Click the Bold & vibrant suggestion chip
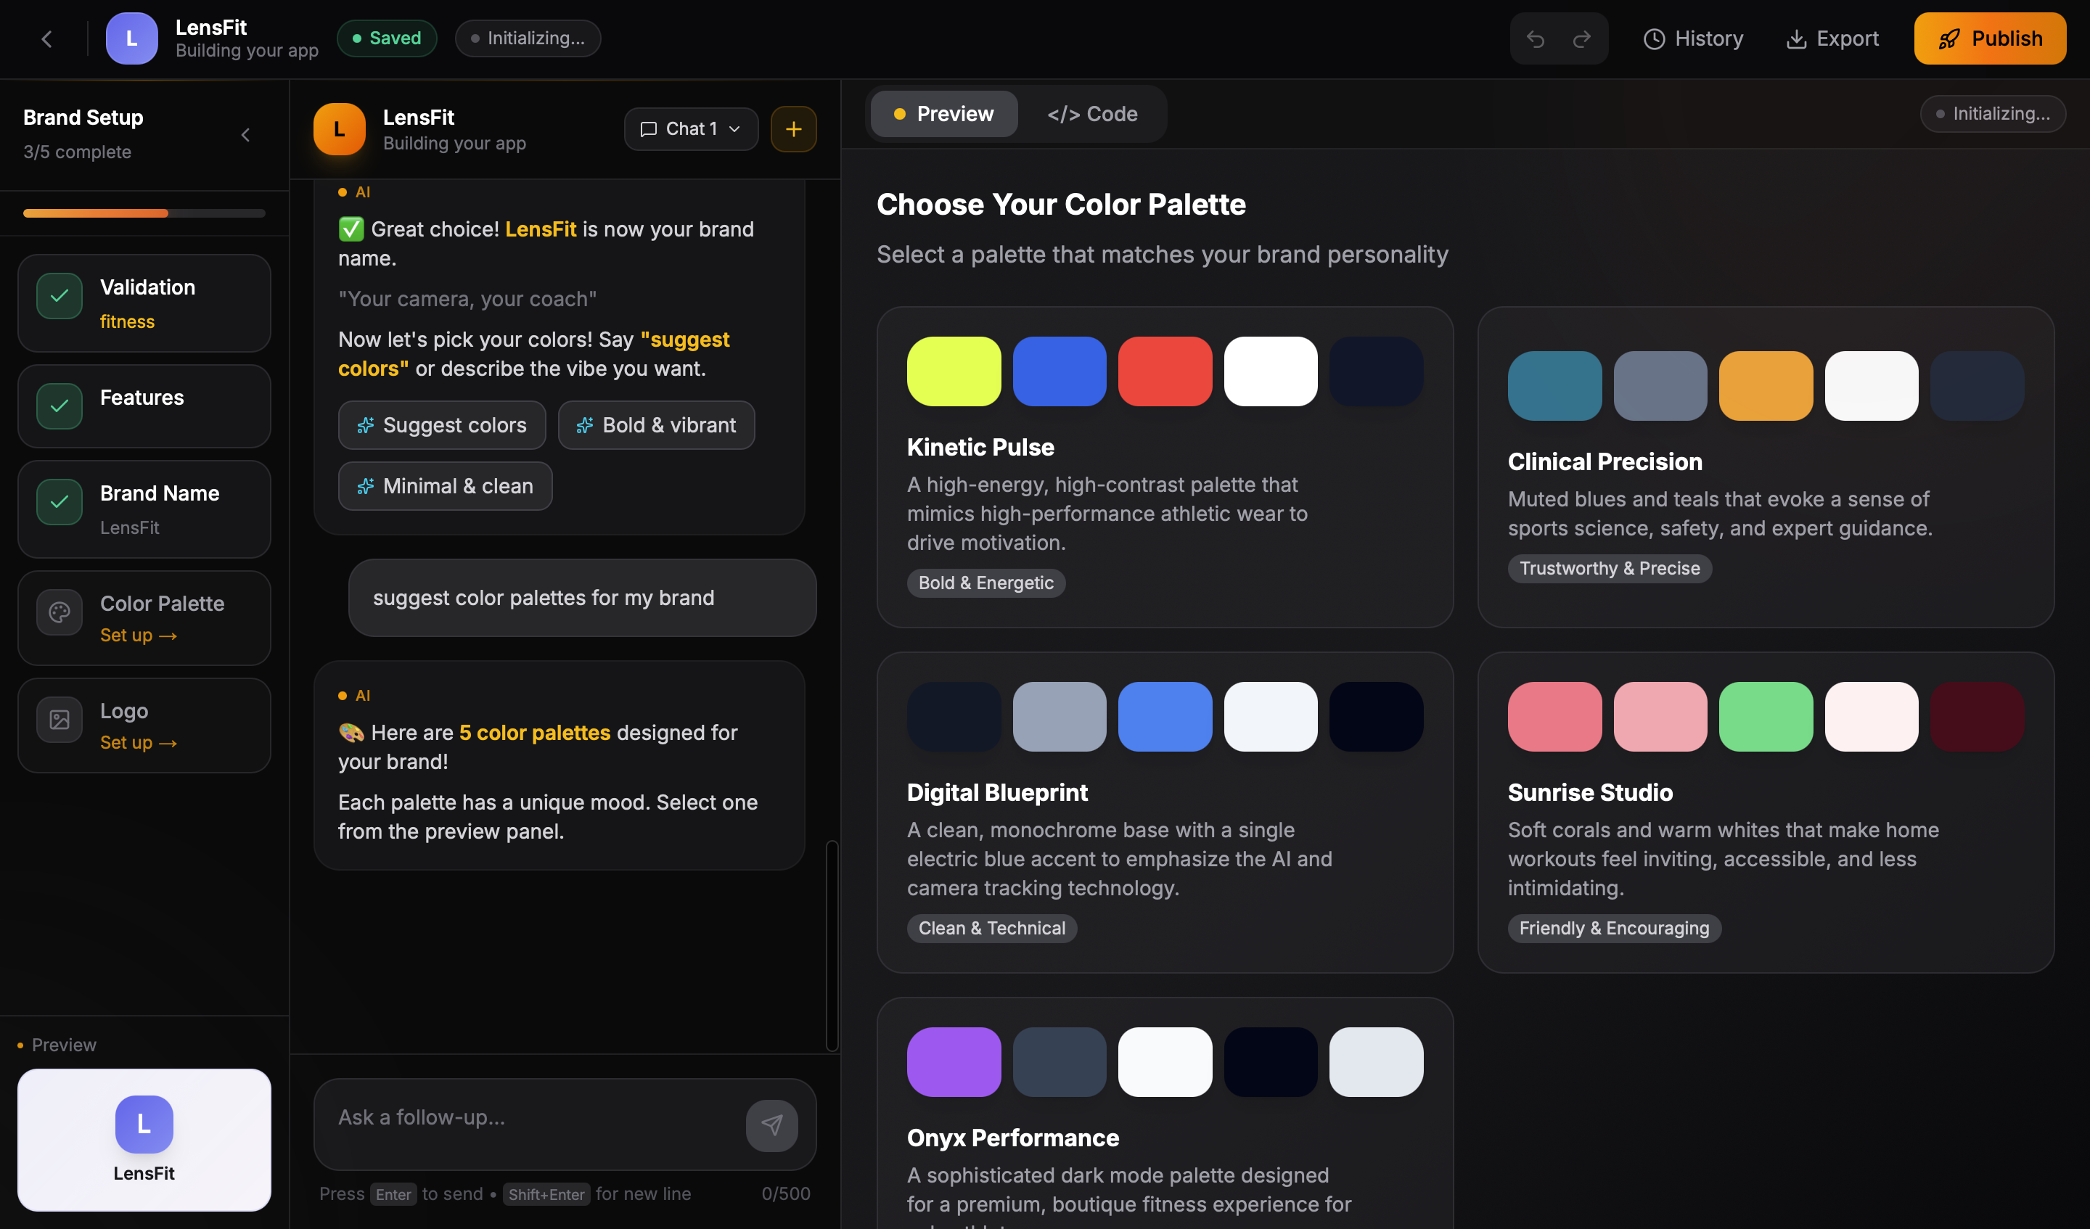 656,425
